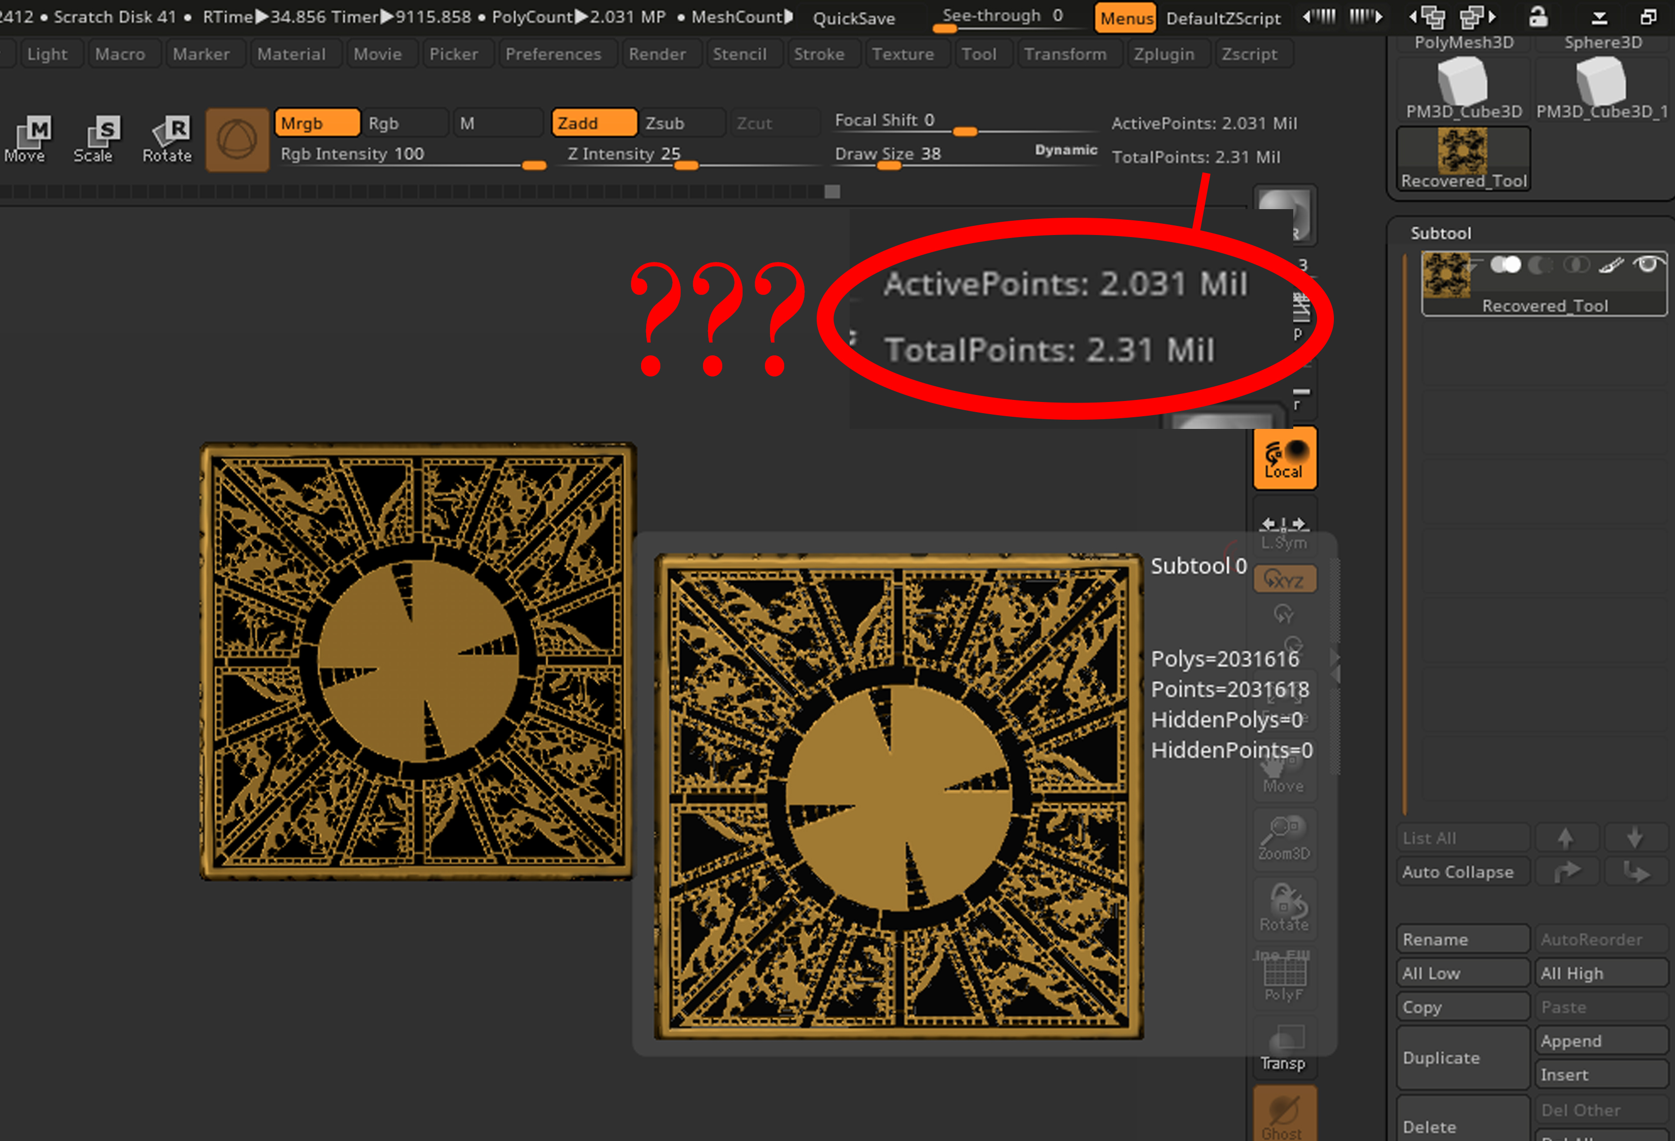Toggle Mrgb draw mode
1675x1141 pixels.
coord(316,123)
